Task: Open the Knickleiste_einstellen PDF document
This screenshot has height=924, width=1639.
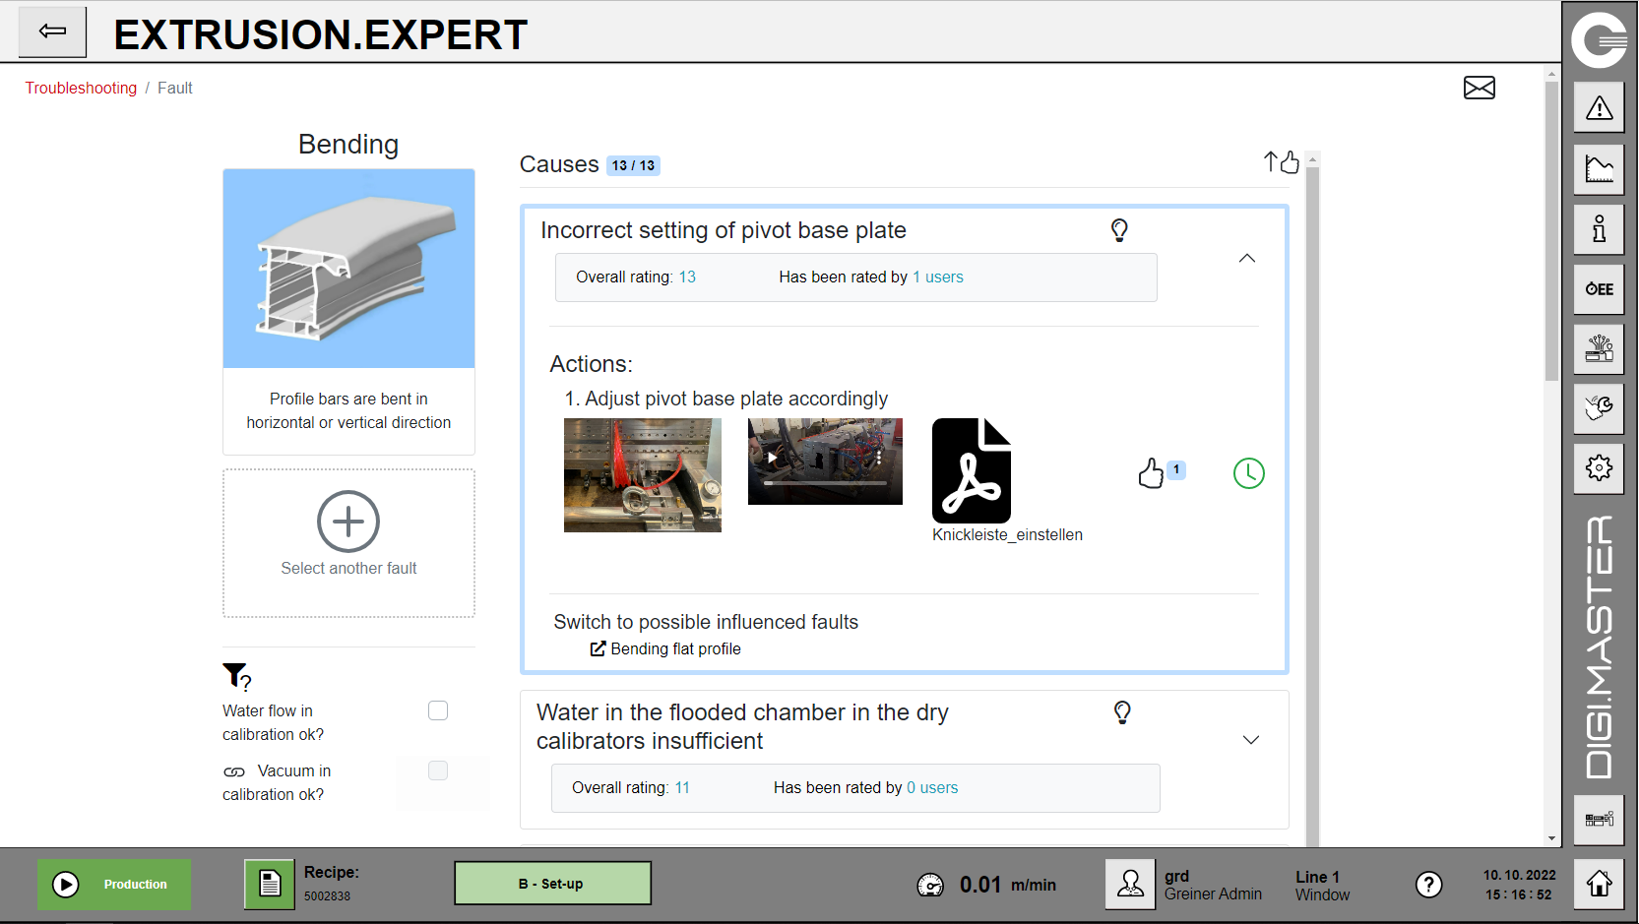Action: coord(972,470)
